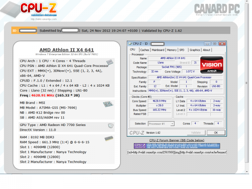Screen dimensions: 252x189
Task: Click the Revision LN1-B0 field
Action: click(x=216, y=86)
